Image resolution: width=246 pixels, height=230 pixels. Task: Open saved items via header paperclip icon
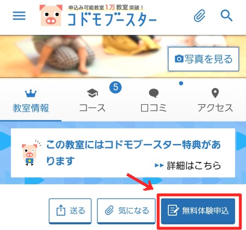(199, 16)
